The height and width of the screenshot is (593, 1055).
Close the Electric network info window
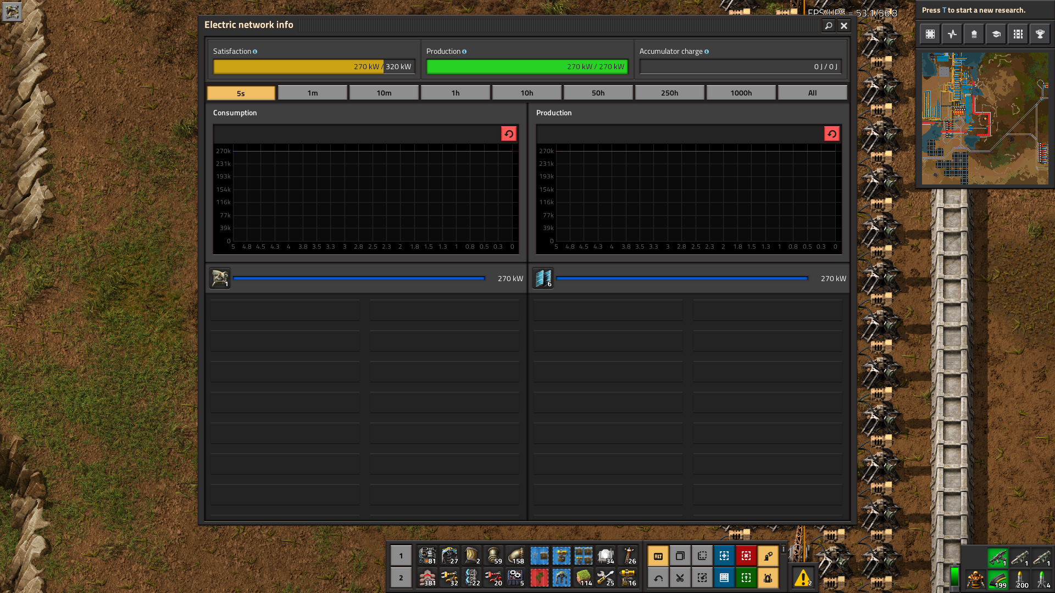pos(844,26)
